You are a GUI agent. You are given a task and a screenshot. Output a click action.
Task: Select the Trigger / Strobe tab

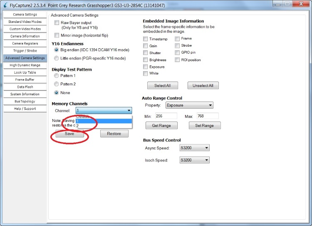(x=25, y=51)
